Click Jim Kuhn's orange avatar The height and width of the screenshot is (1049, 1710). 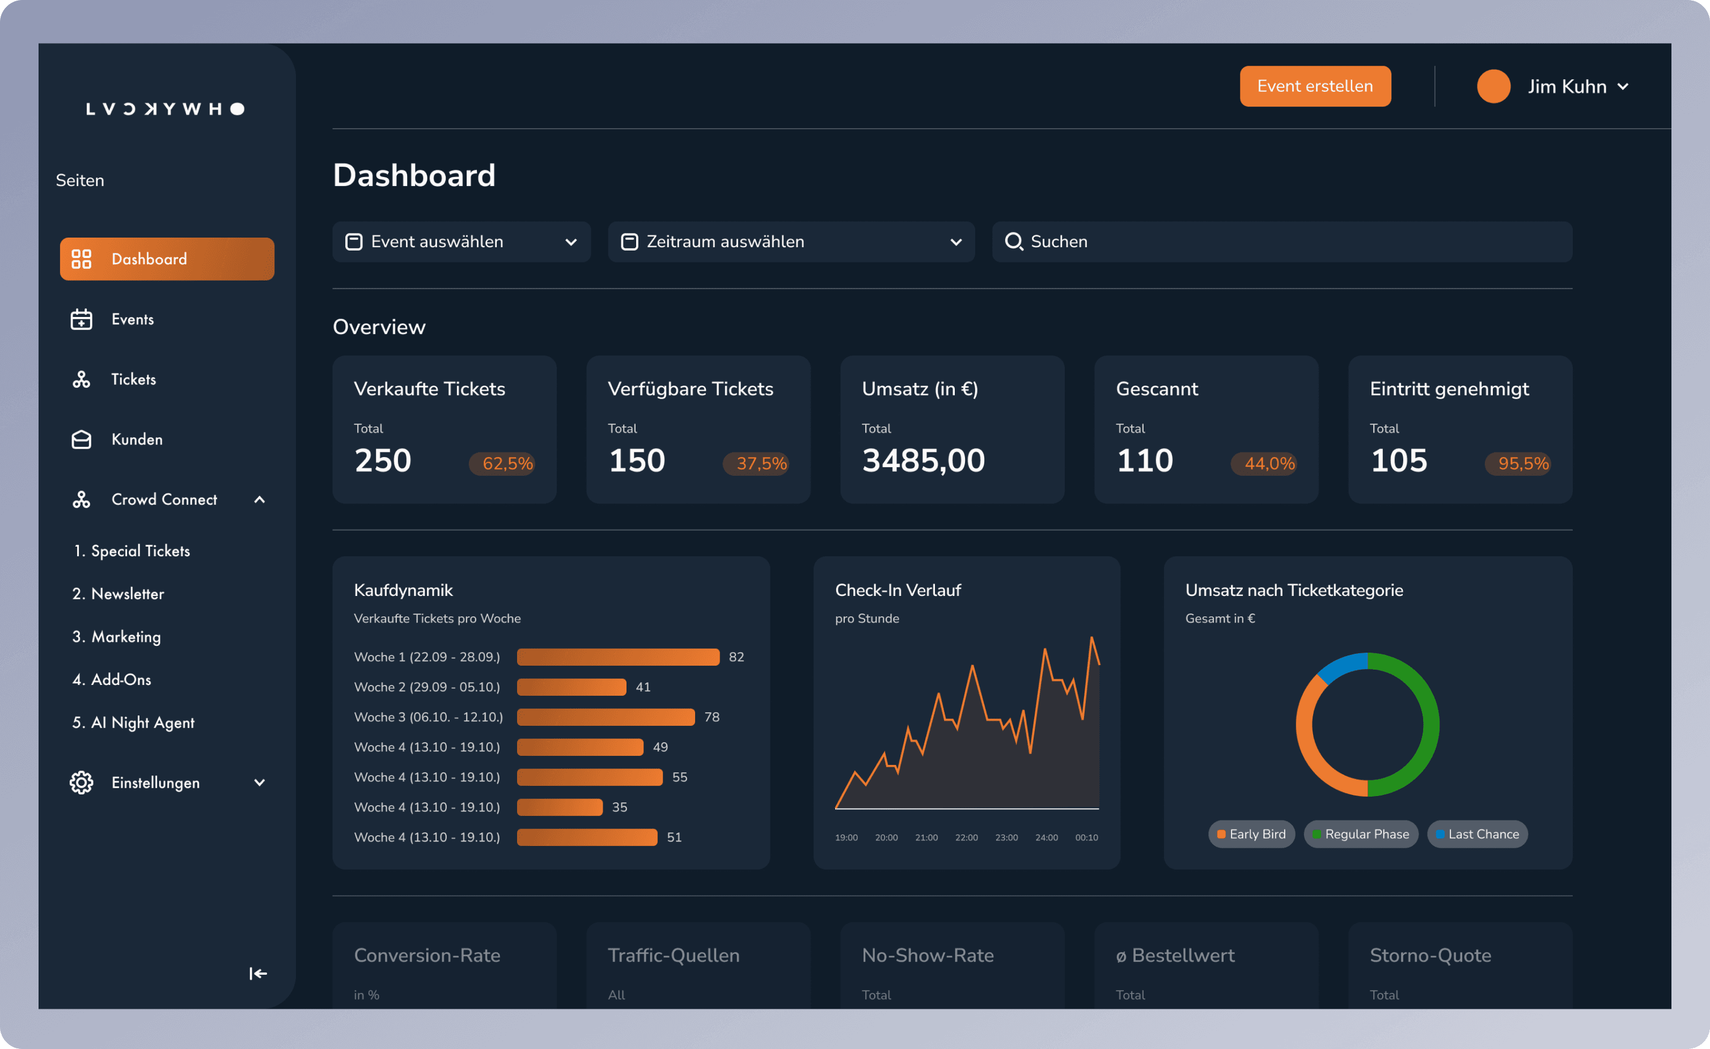[x=1493, y=87]
